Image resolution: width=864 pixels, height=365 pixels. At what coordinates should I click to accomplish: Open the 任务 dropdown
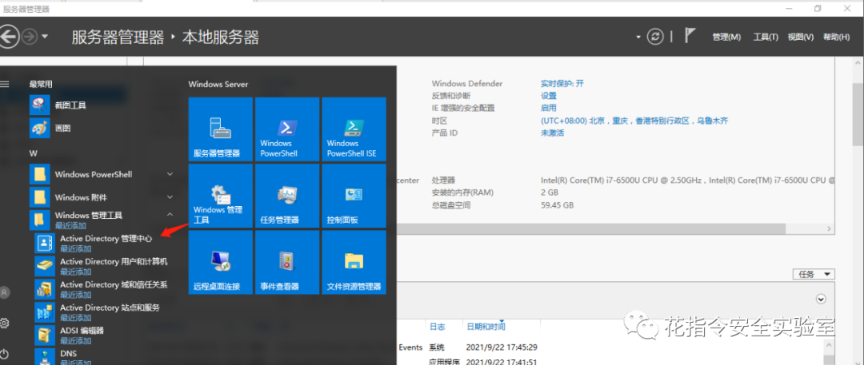[814, 274]
